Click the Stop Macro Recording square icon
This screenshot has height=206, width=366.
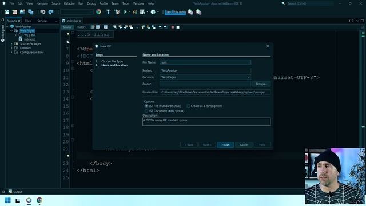178,27
